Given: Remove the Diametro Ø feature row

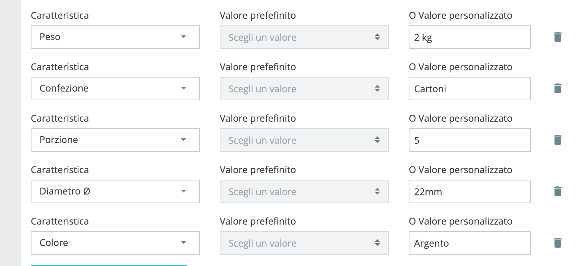Looking at the screenshot, I should click(x=558, y=191).
